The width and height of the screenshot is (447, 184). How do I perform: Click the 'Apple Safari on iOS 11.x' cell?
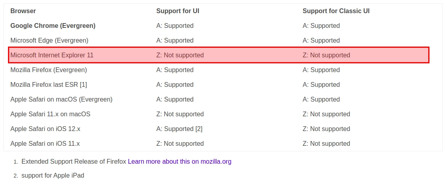click(45, 143)
